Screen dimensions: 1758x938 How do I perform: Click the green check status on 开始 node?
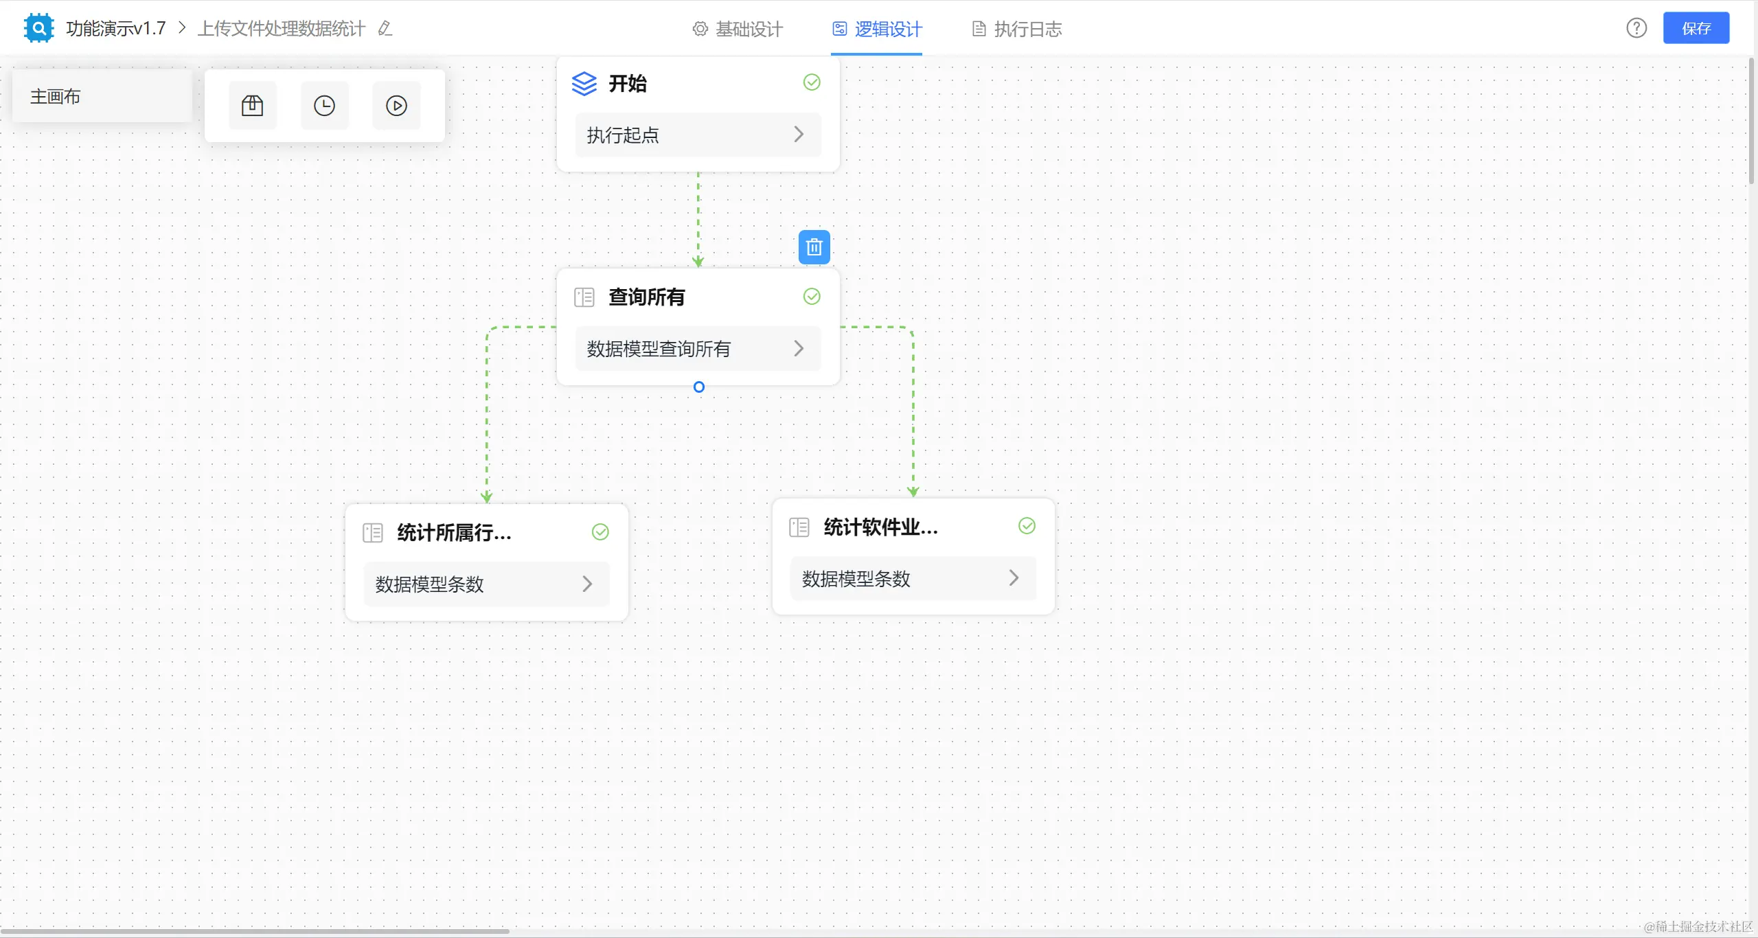812,82
